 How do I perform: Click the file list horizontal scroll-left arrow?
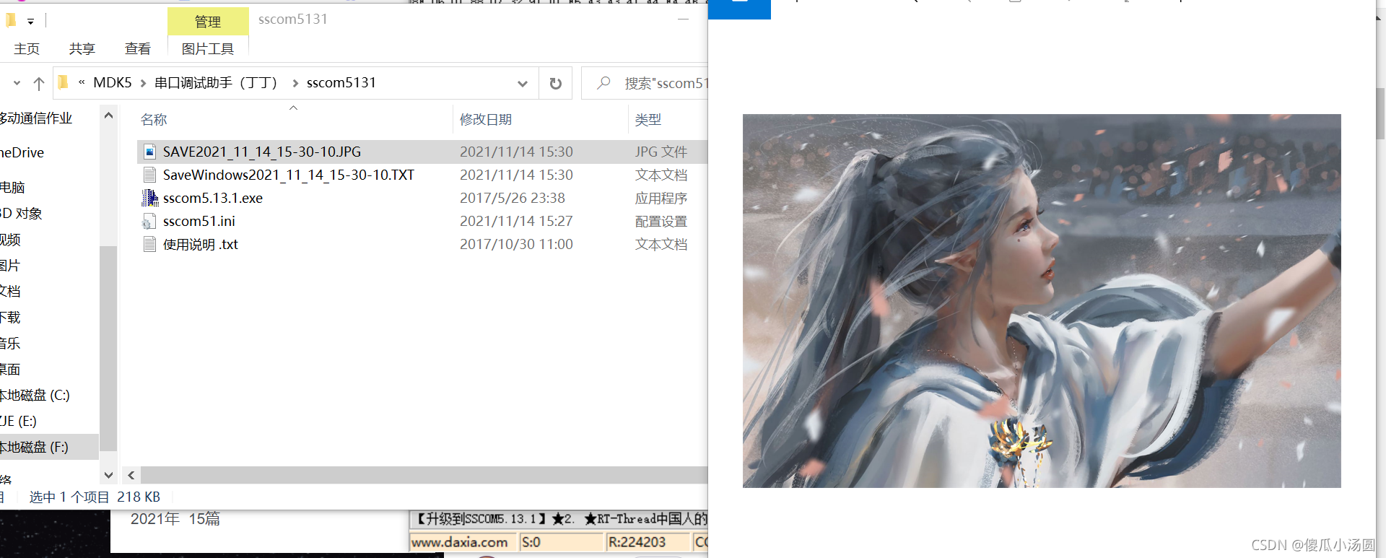[131, 475]
